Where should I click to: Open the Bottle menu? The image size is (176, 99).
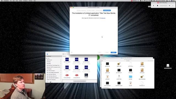click(x=20, y=1)
